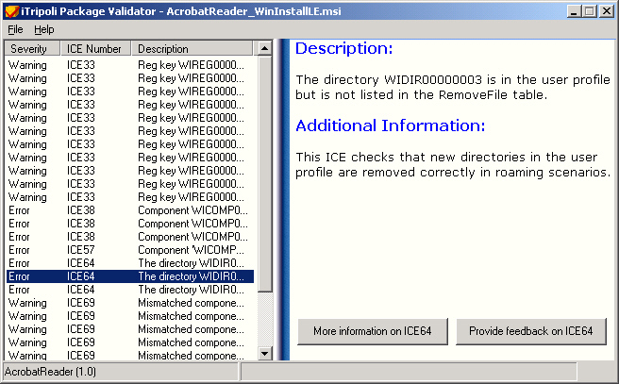Click the Additional Information: heading
The image size is (619, 384).
point(390,125)
